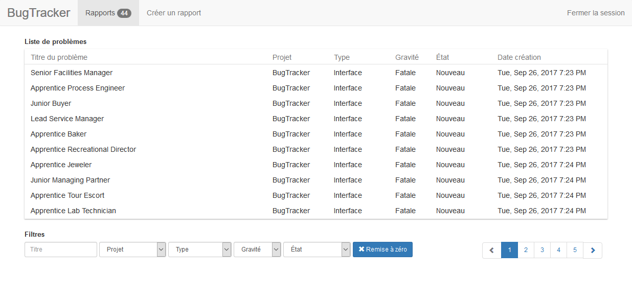
Task: Expand the État filter dropdown
Action: (x=317, y=249)
